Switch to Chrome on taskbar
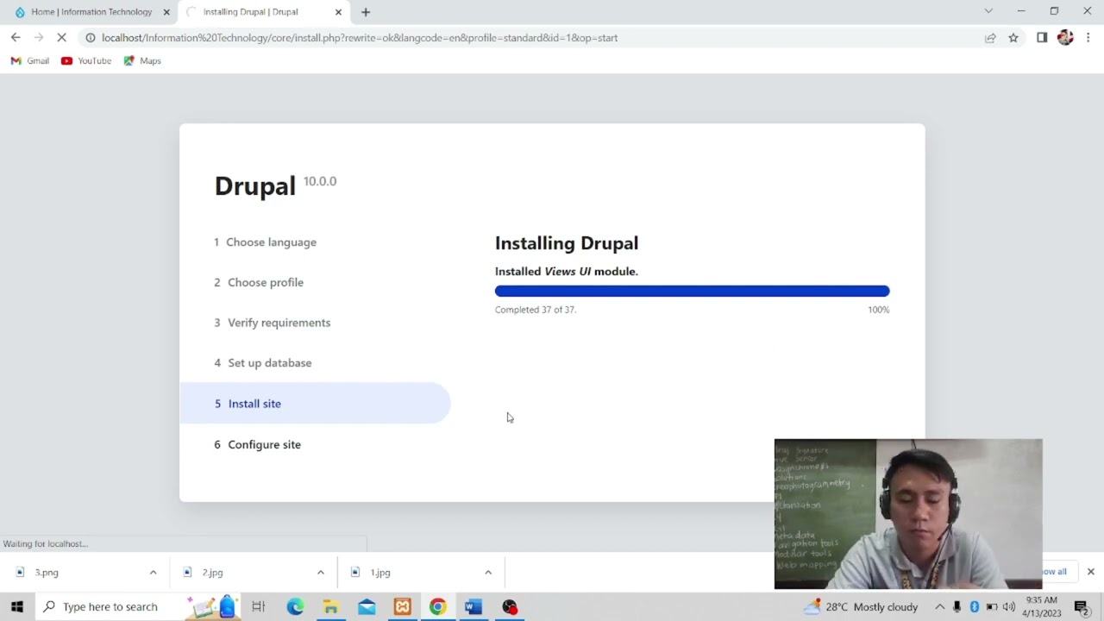This screenshot has width=1104, height=621. (438, 607)
